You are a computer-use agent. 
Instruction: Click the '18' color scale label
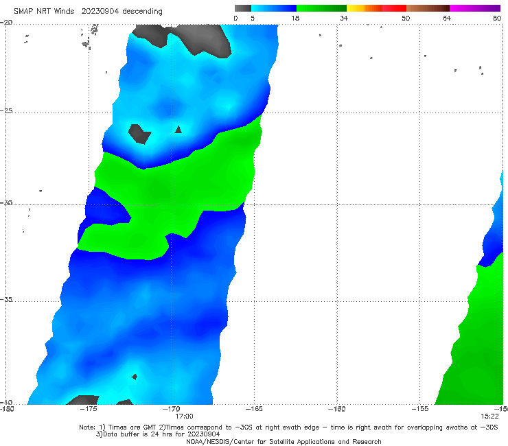tap(295, 19)
